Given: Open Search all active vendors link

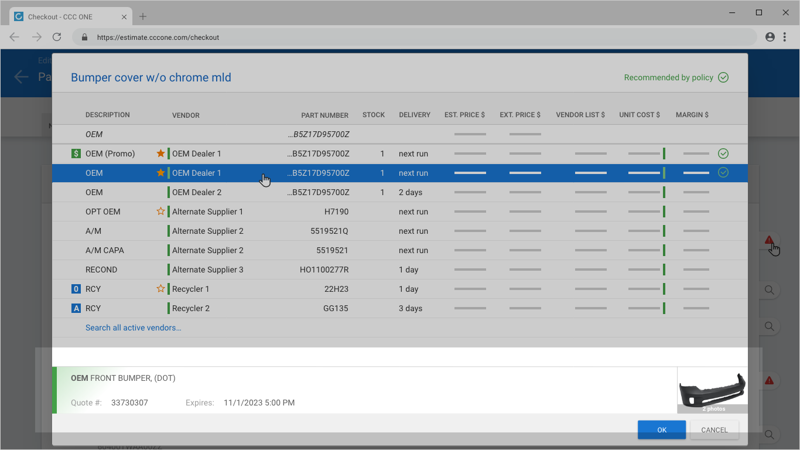Looking at the screenshot, I should pos(134,328).
